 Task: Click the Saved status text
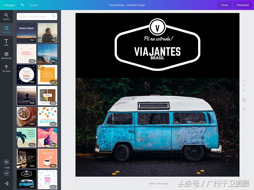tap(33, 5)
